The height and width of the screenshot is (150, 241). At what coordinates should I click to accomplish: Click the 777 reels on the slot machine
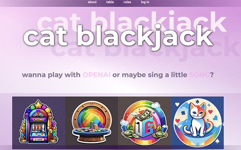click(x=38, y=127)
